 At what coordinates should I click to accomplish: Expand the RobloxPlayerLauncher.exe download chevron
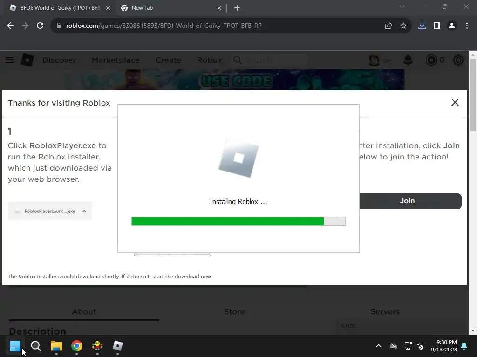click(x=84, y=211)
